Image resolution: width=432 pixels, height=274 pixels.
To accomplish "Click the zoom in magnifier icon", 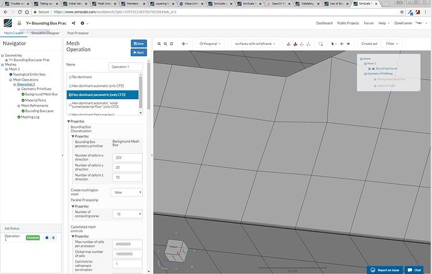I will click(x=159, y=44).
